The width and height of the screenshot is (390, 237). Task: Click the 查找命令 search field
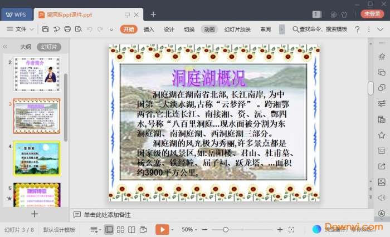[320, 29]
